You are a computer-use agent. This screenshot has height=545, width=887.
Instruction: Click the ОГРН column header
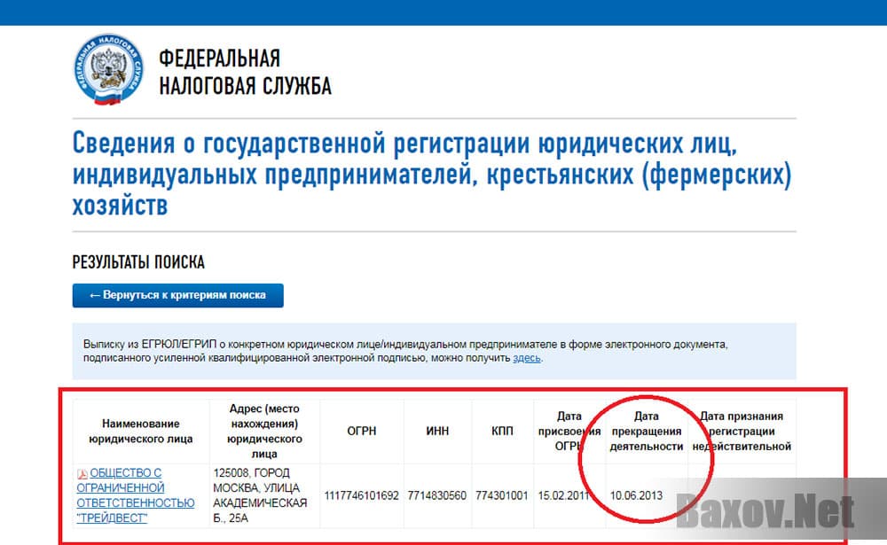362,431
